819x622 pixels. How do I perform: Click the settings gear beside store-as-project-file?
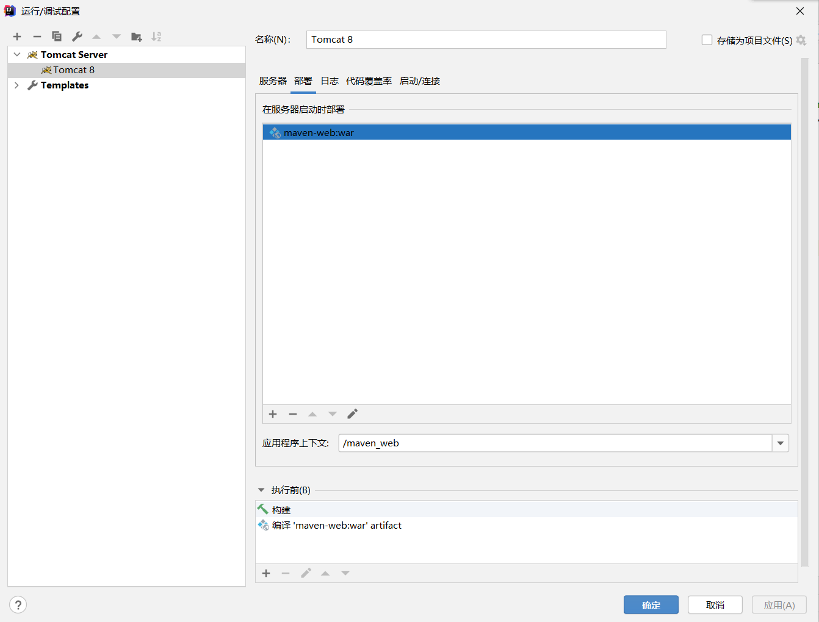click(x=801, y=40)
